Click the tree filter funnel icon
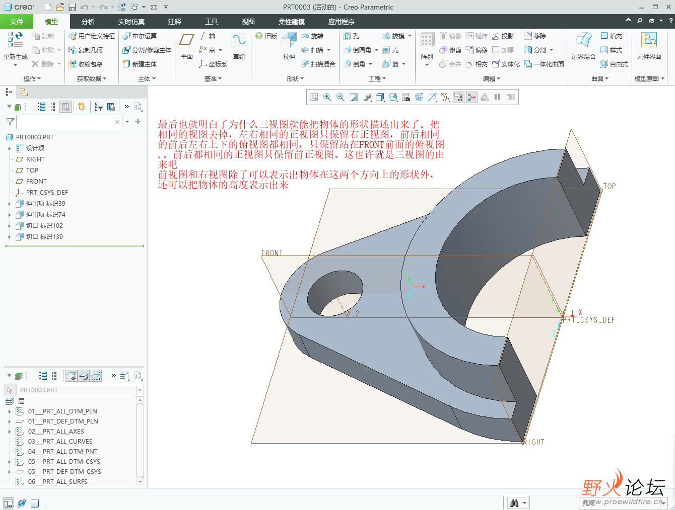 (10, 122)
